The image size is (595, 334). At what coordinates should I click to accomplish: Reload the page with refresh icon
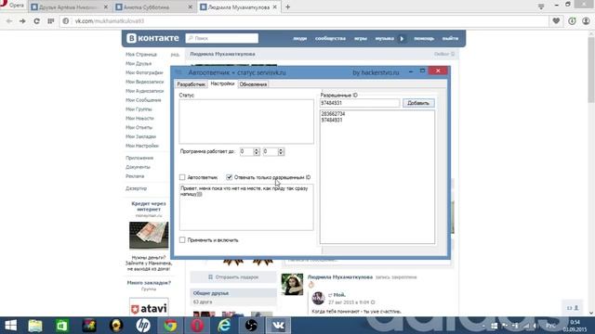[36, 21]
